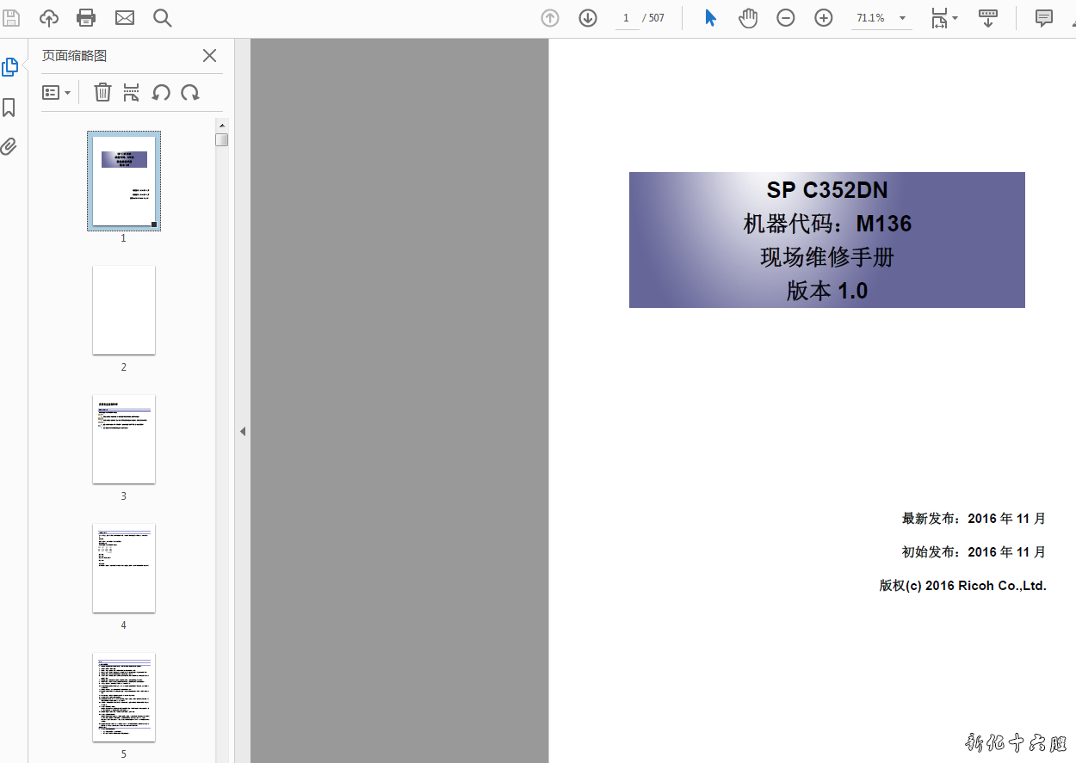Select page 3 thumbnail
Image resolution: width=1076 pixels, height=763 pixels.
pos(124,439)
